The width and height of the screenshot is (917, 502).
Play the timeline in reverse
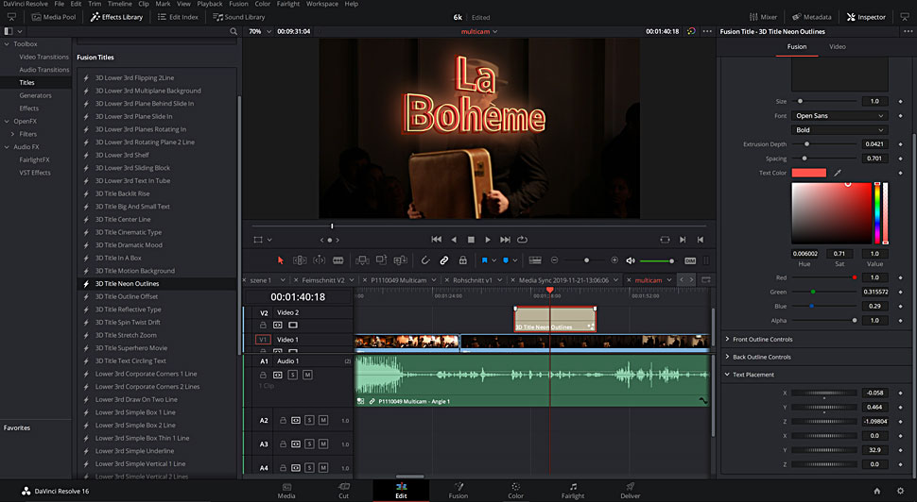click(454, 240)
